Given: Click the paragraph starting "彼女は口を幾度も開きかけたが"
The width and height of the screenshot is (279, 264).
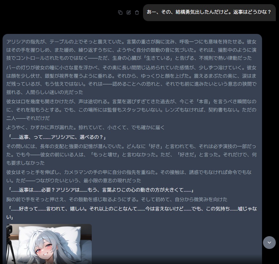Looking at the screenshot, I should 131,110.
